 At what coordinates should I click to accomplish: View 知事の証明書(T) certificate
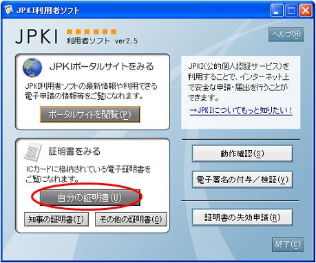coord(56,220)
